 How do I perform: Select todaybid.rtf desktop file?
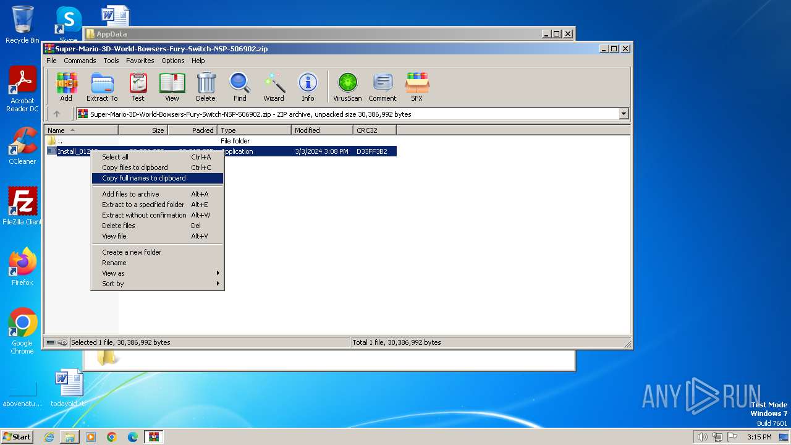[x=69, y=388]
